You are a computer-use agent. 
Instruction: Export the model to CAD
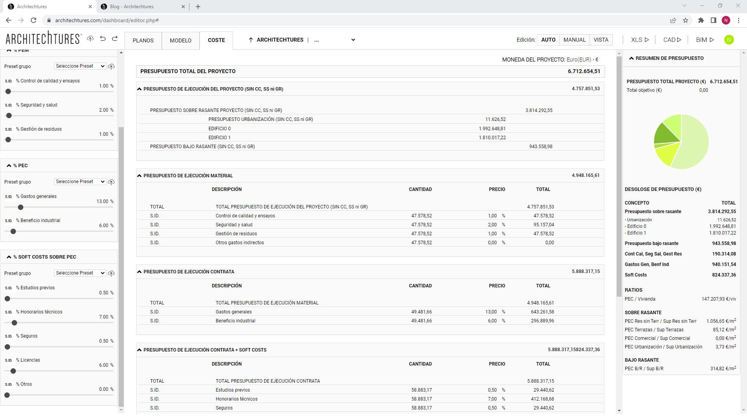point(671,40)
